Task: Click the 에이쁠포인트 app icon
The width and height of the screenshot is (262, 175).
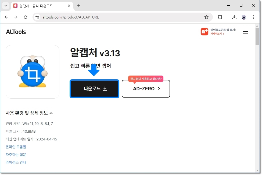Action: tap(204, 32)
